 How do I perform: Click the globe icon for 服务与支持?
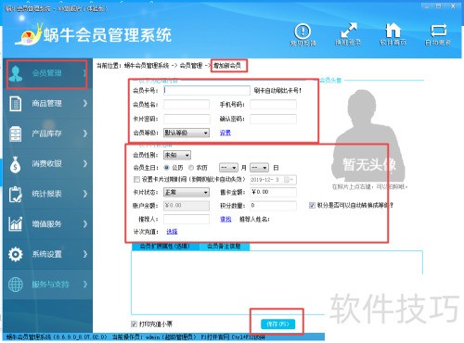16,285
